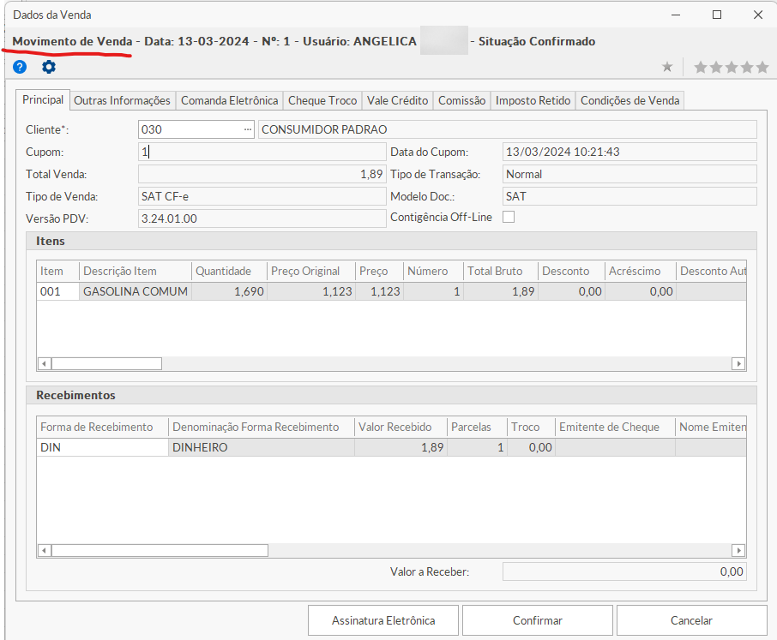Select GASOLINA COMUM item cell
The image size is (777, 640).
pyautogui.click(x=136, y=291)
